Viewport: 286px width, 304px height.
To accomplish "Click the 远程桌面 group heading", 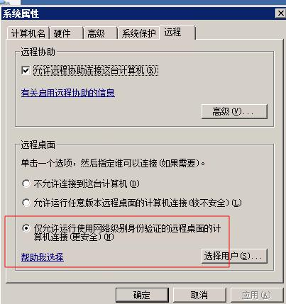I will pyautogui.click(x=38, y=145).
